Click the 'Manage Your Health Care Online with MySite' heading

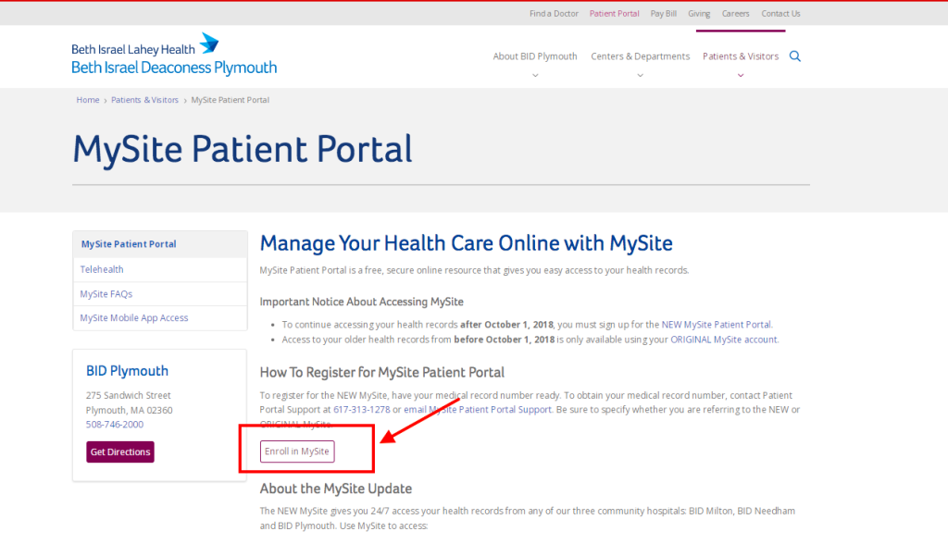coord(467,243)
